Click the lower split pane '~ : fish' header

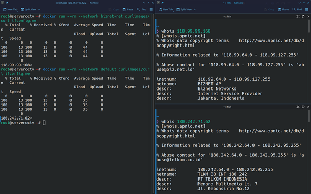coord(228,107)
